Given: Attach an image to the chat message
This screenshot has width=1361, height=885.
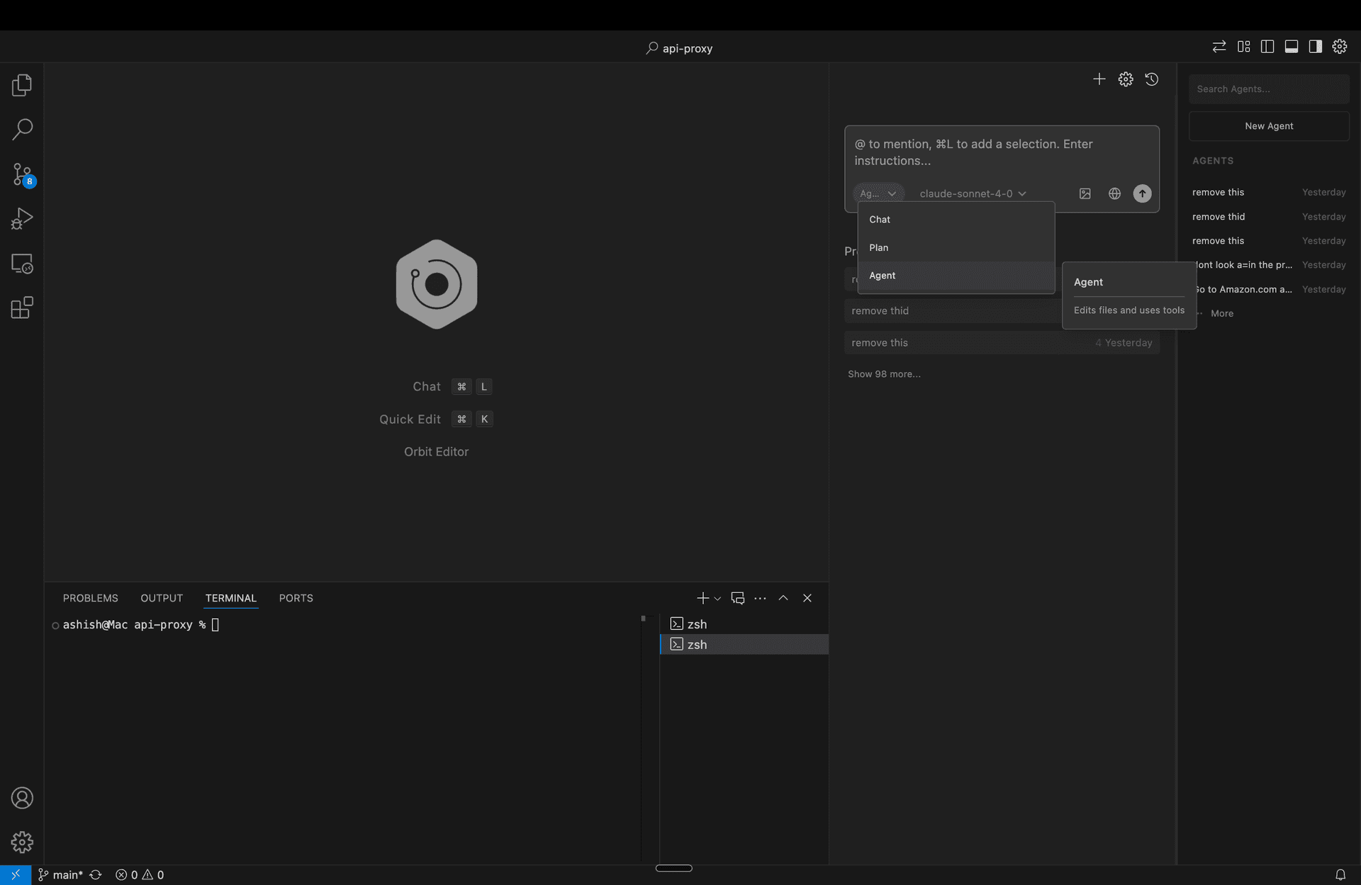Looking at the screenshot, I should tap(1085, 193).
